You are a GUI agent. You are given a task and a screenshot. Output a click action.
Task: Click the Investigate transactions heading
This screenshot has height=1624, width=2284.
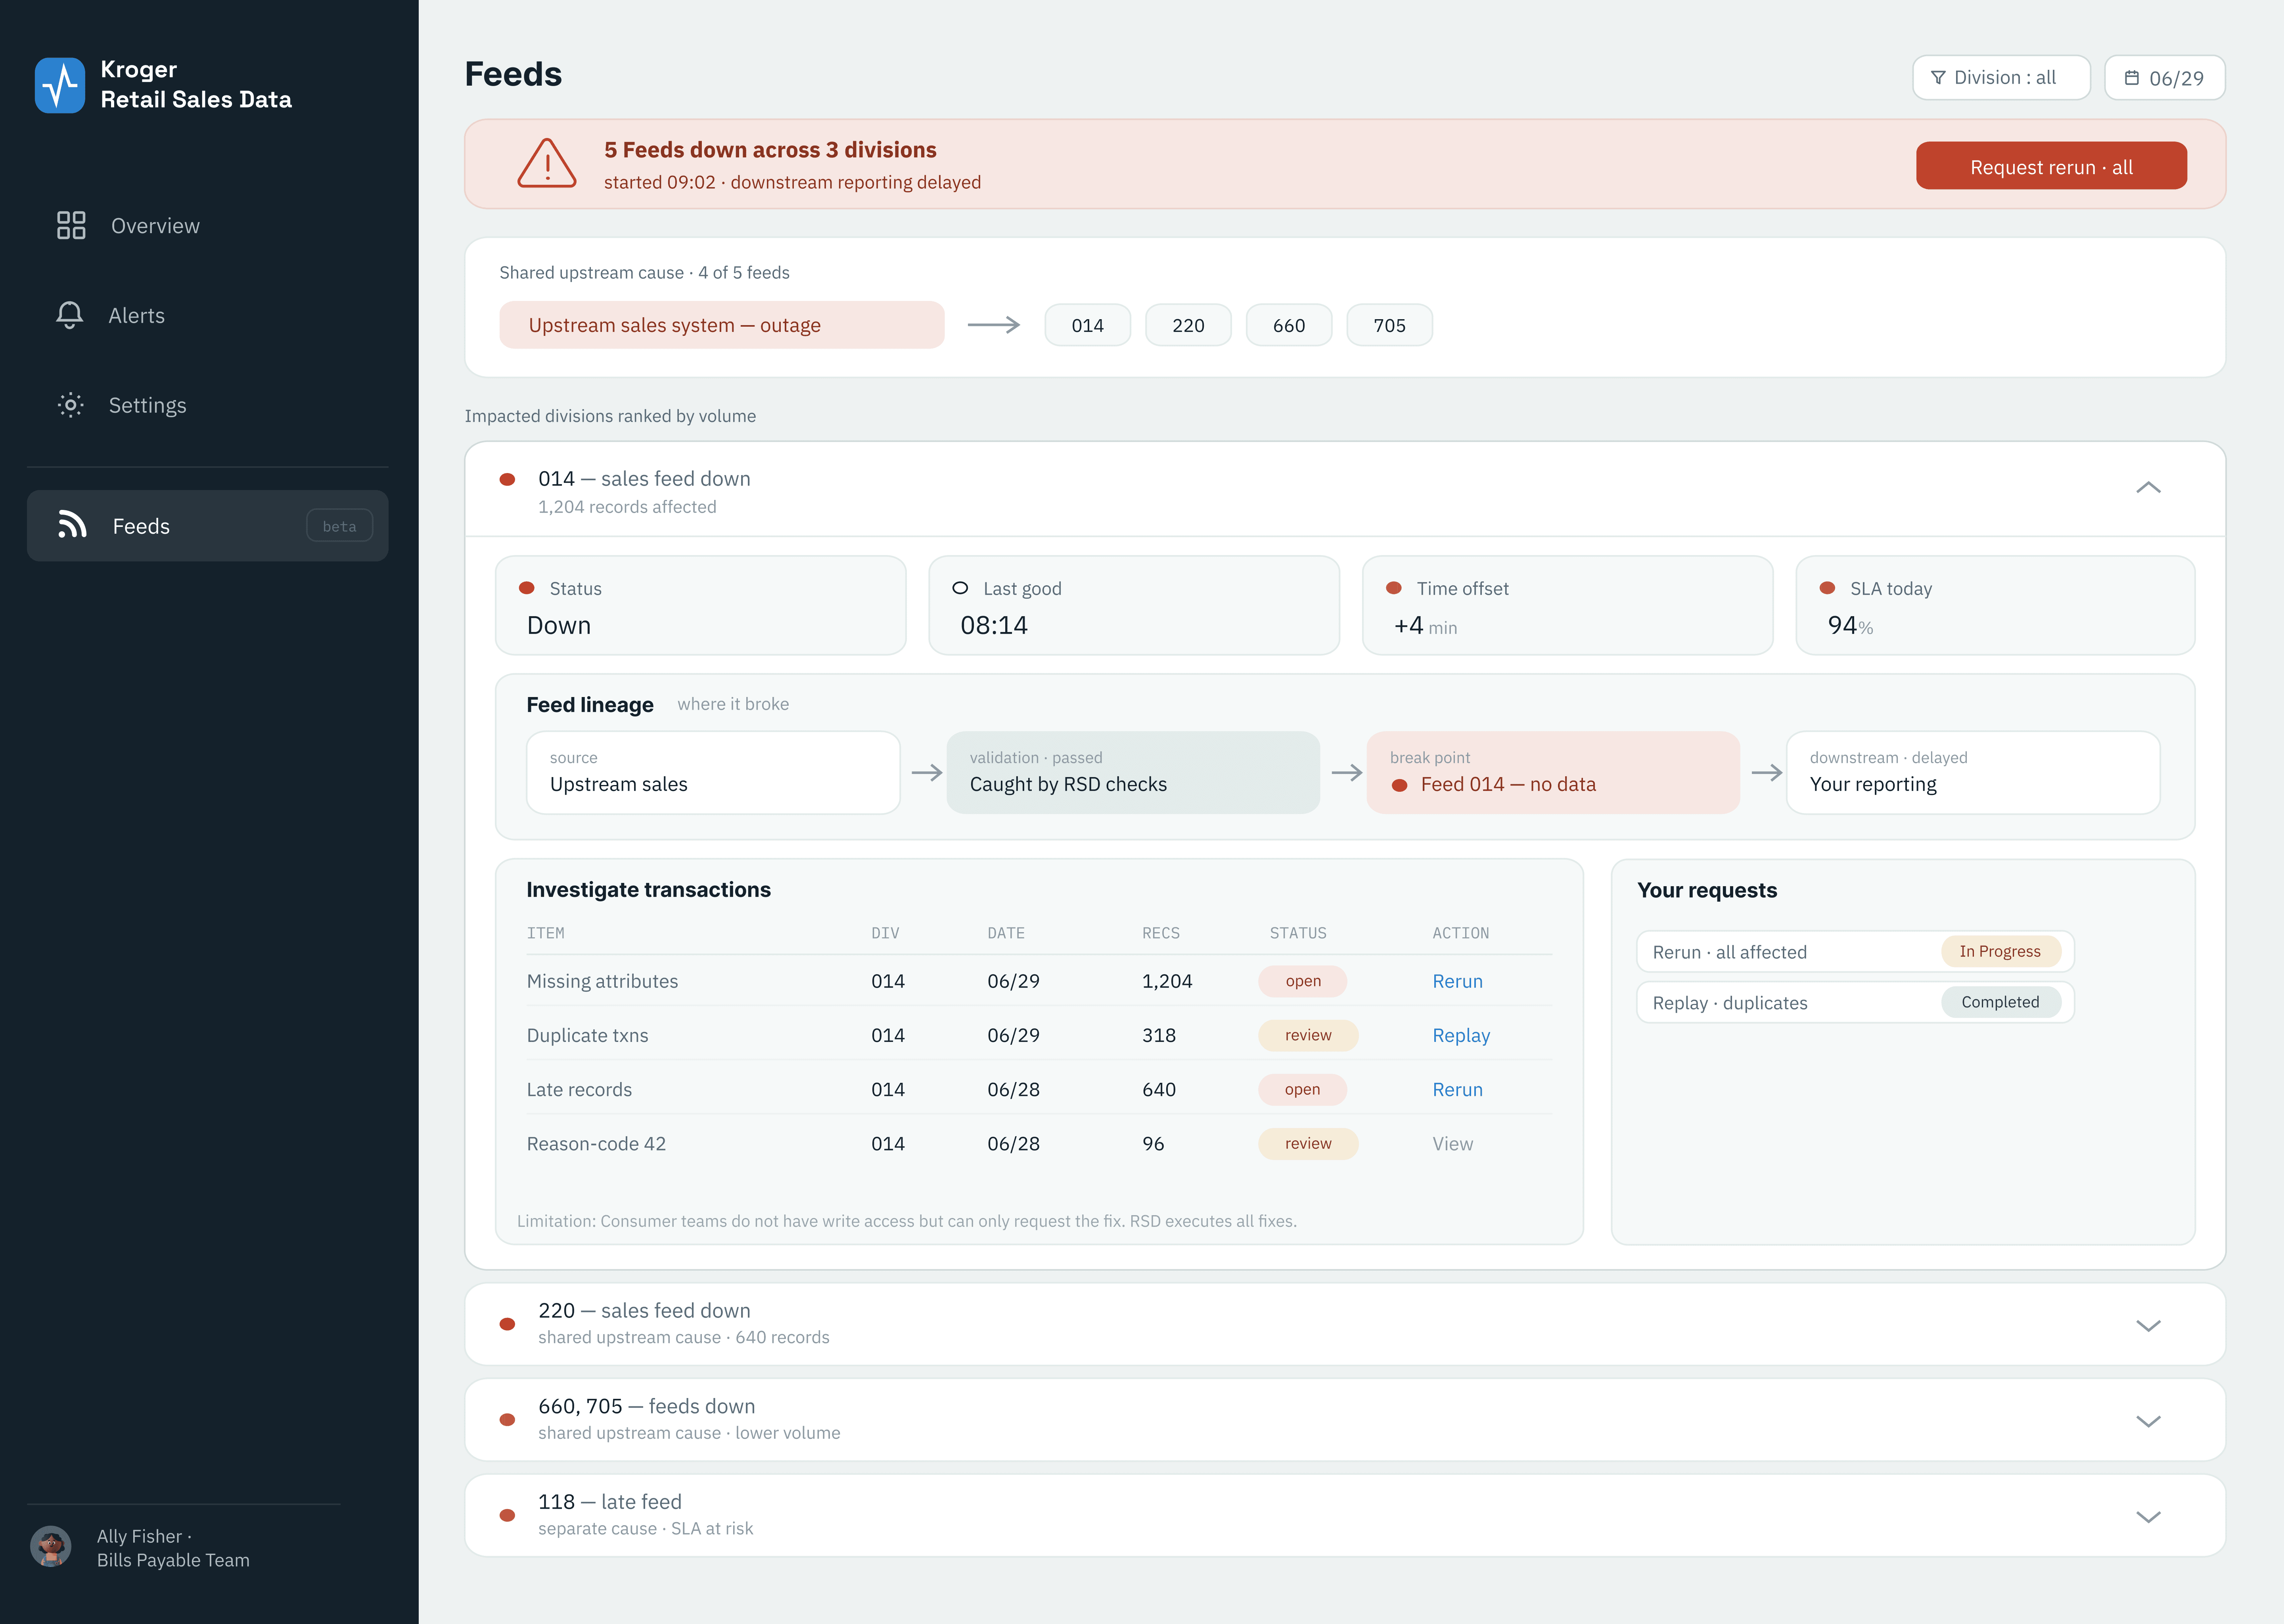649,890
